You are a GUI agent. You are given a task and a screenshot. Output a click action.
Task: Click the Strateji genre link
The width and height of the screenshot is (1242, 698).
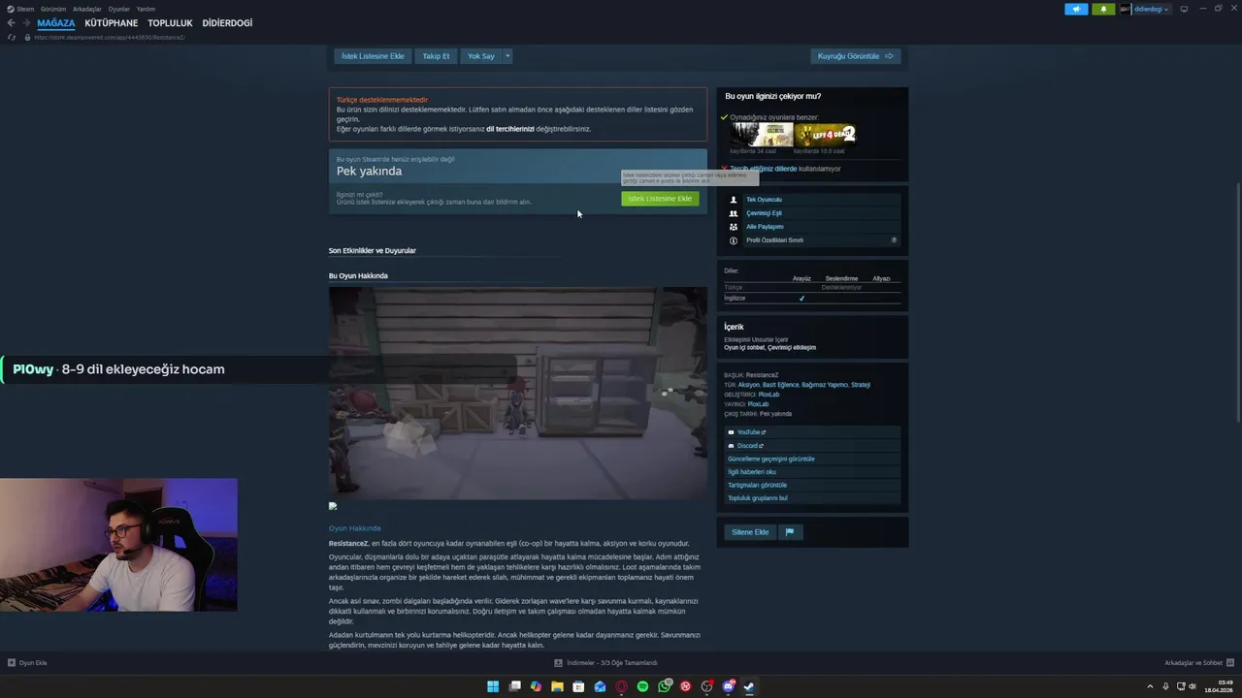[861, 385]
